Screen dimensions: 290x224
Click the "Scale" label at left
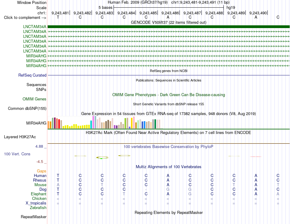41,8
